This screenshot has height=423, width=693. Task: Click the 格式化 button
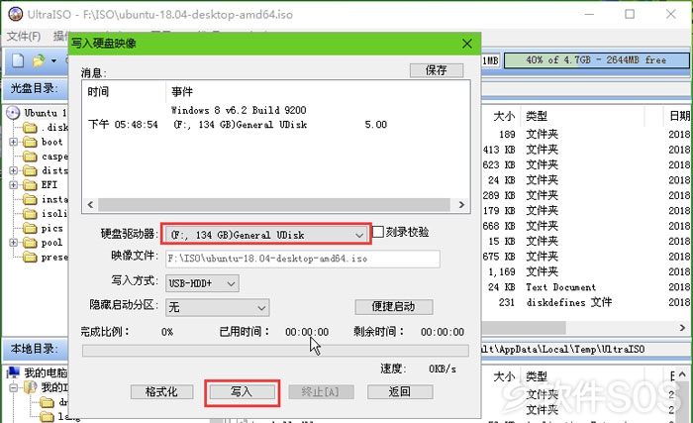point(161,391)
